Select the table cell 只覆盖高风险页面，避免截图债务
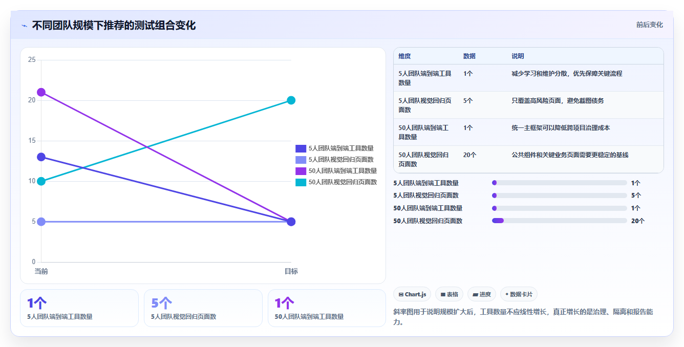This screenshot has height=347, width=684. coord(558,101)
